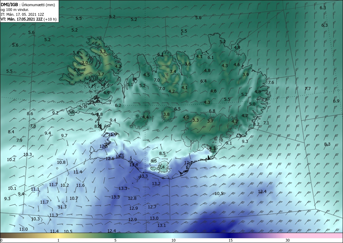This screenshot has width=343, height=243.
Task: Click the 5.0 value in the east
Action: click(x=252, y=104)
